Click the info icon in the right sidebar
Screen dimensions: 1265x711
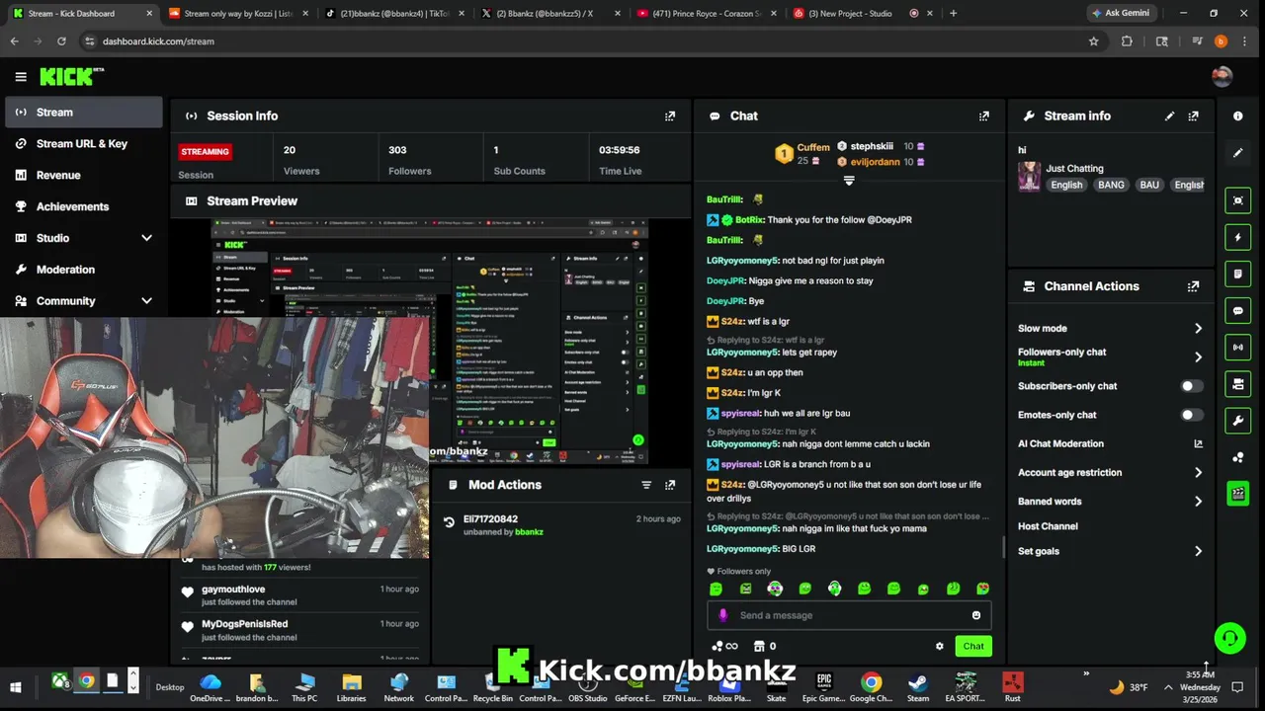pyautogui.click(x=1237, y=116)
